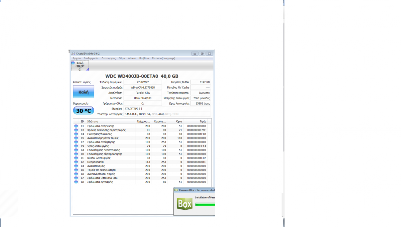The width and height of the screenshot is (401, 227).
Task: Click the status dot of row 0A
Action: [76, 150]
